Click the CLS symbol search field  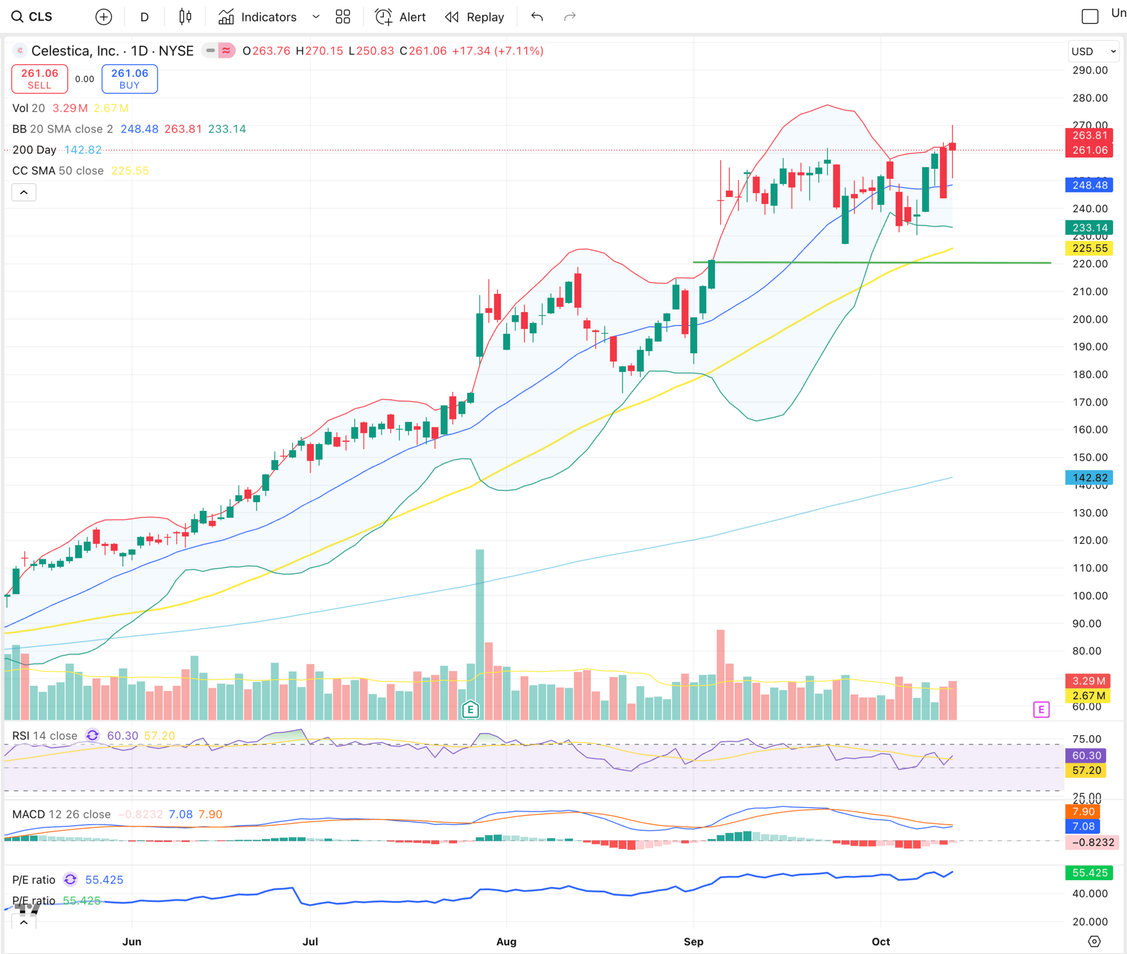click(40, 17)
